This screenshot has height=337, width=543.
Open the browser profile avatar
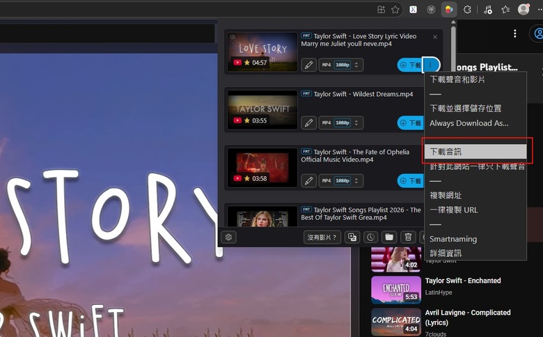tap(524, 9)
